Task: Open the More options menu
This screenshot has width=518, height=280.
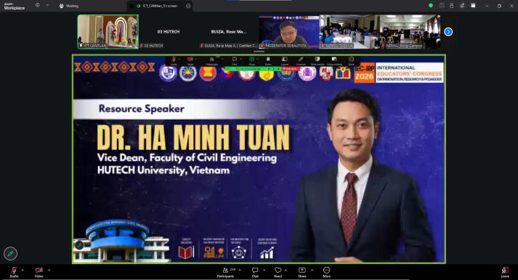Action: click(x=327, y=272)
